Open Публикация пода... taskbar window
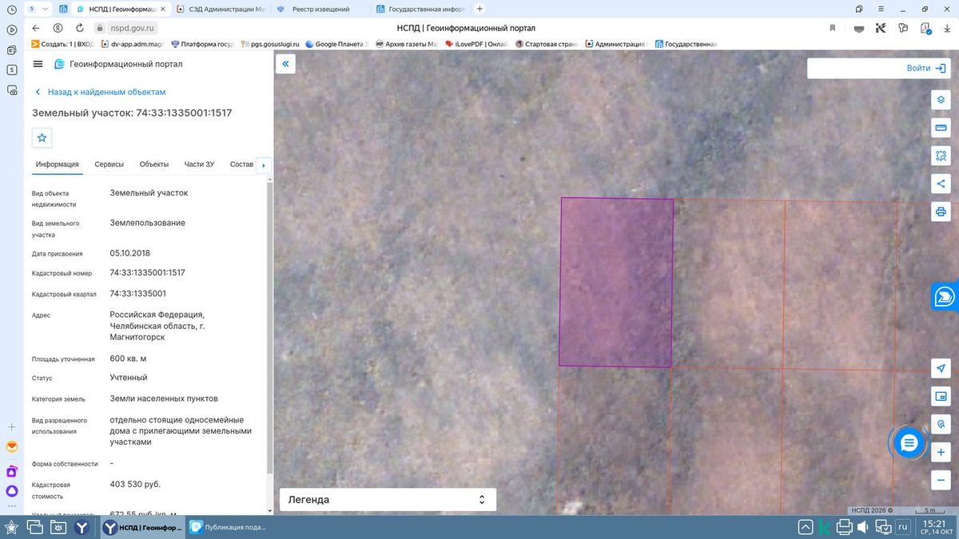Image resolution: width=959 pixels, height=539 pixels. (228, 527)
